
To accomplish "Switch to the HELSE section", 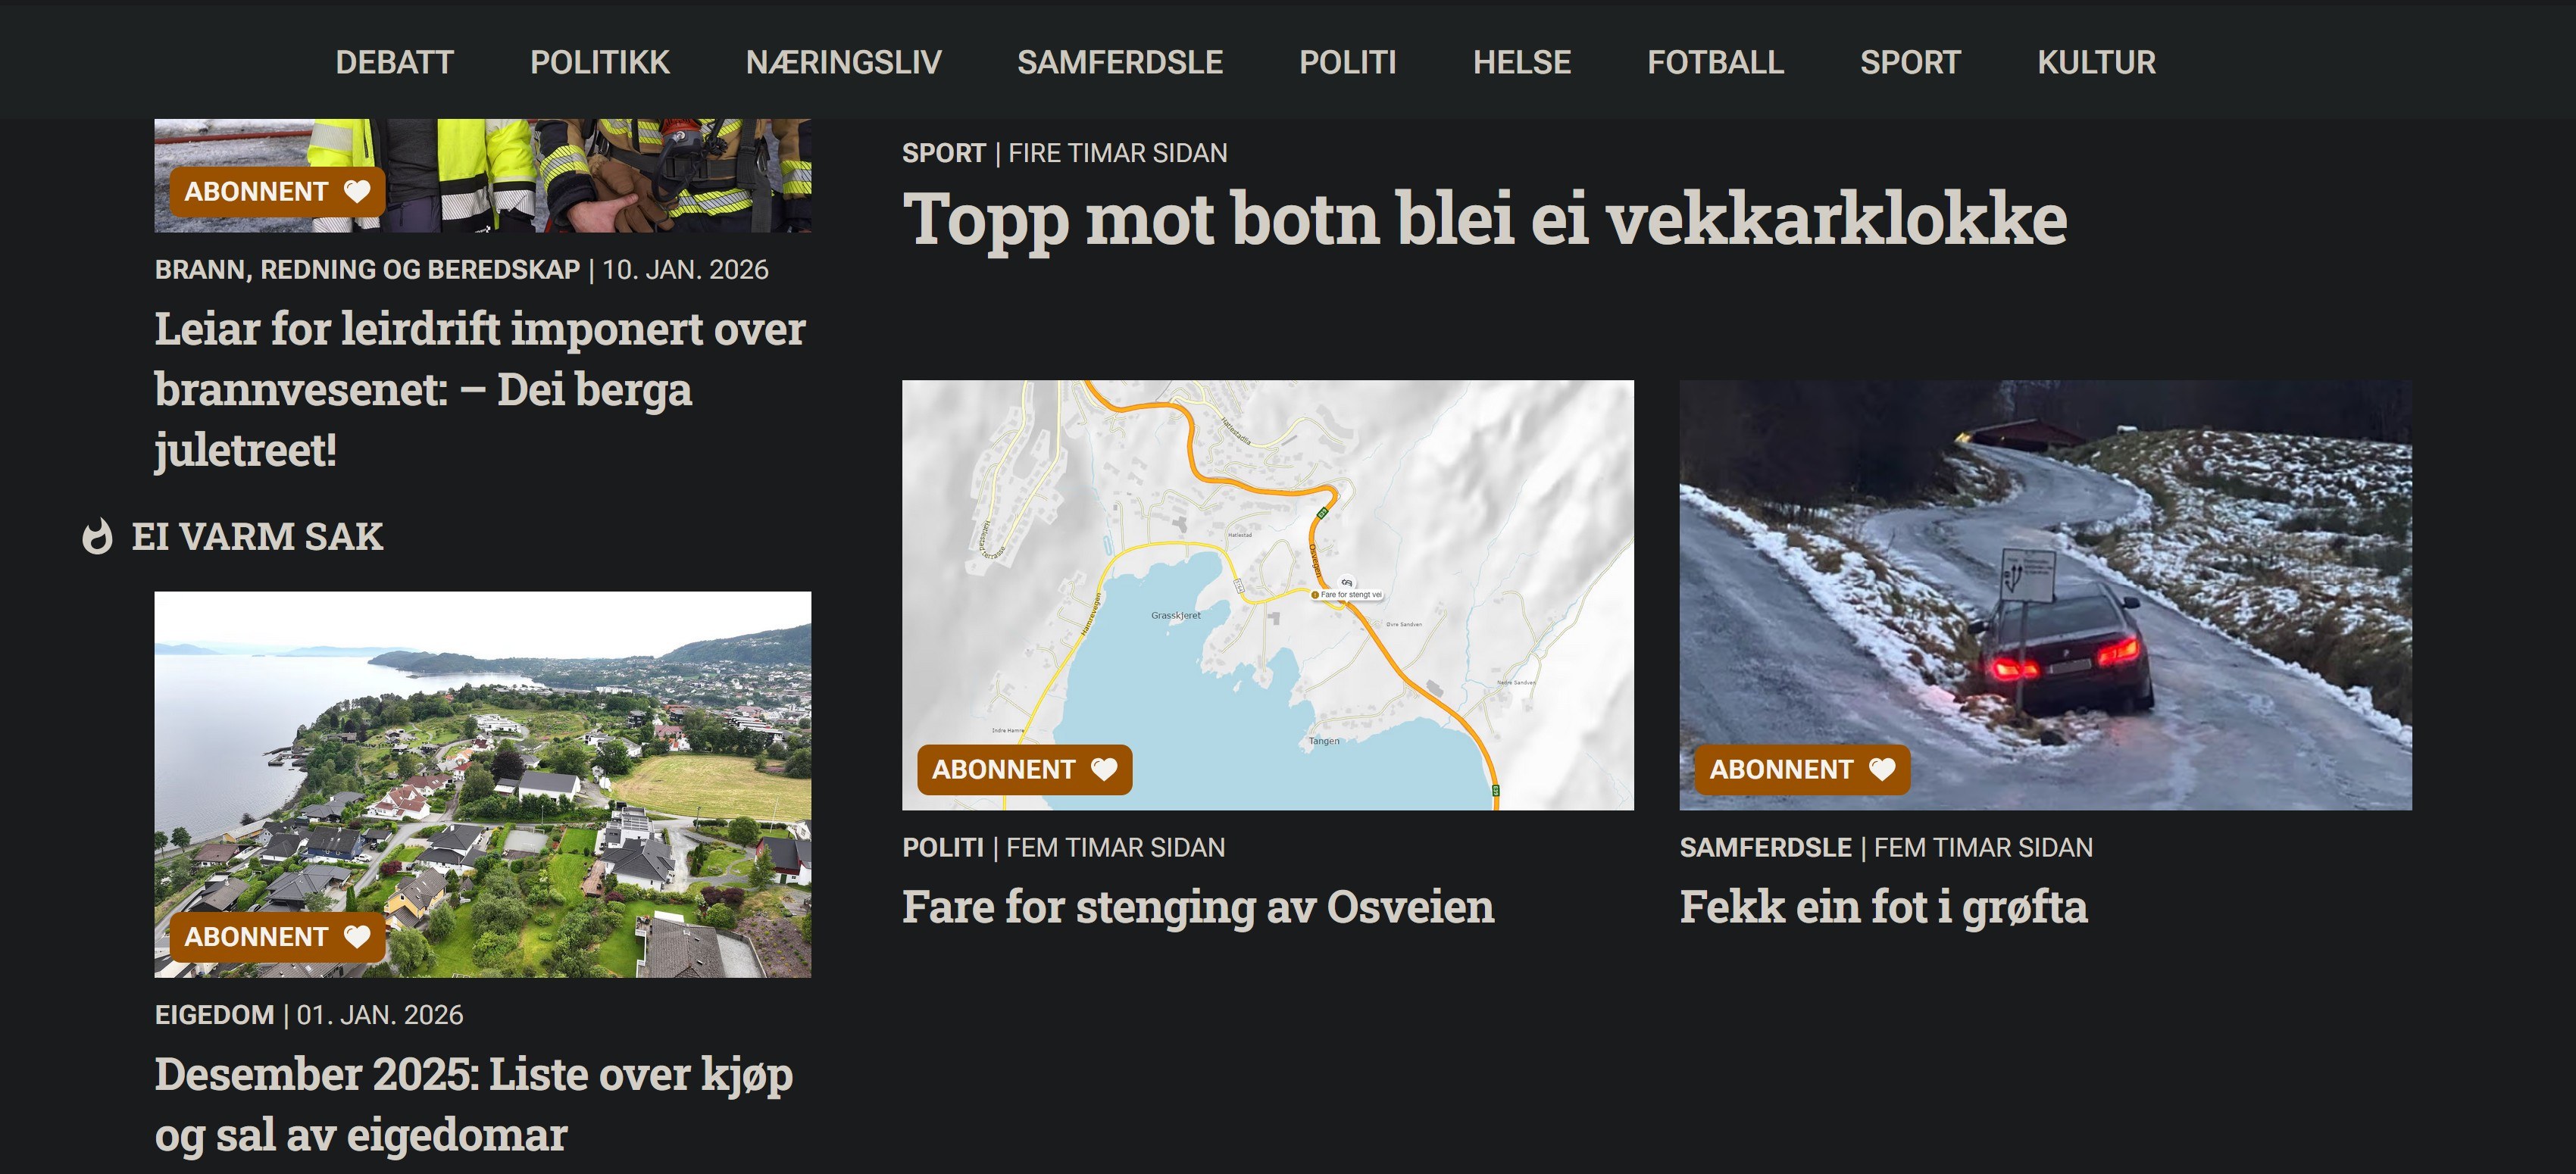I will (1522, 62).
